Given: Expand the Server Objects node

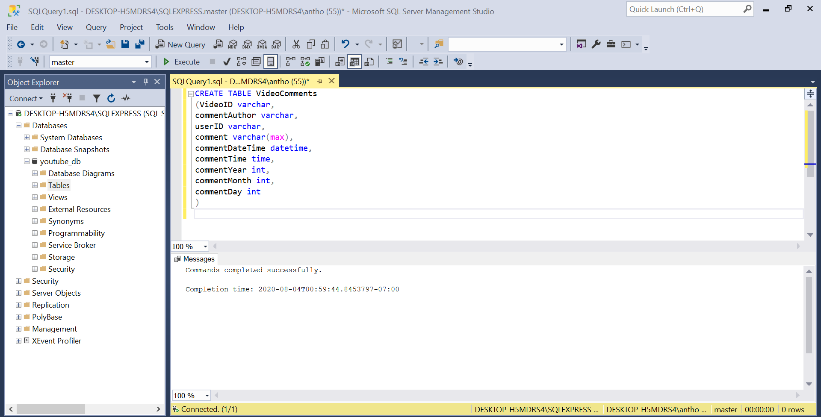Looking at the screenshot, I should tap(18, 293).
